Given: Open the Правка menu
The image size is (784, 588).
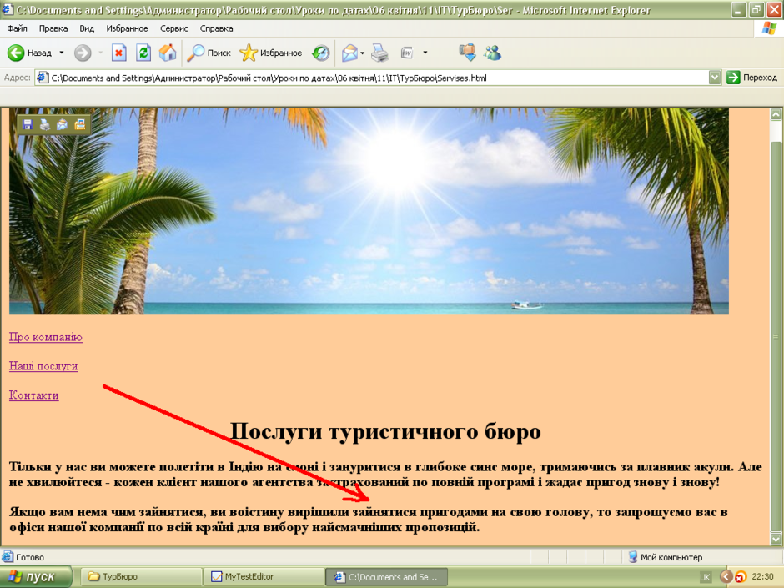Looking at the screenshot, I should 53,28.
